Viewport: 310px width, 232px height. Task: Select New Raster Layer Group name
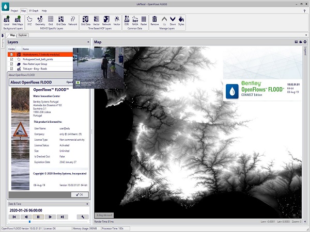point(35,64)
